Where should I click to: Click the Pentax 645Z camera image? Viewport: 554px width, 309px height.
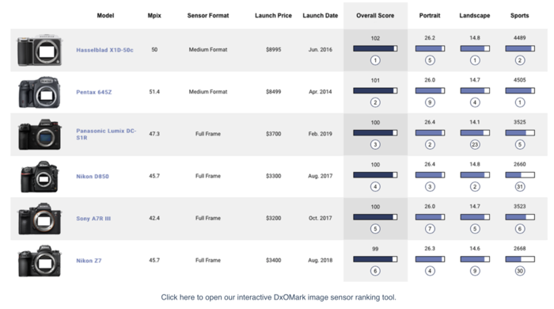pyautogui.click(x=40, y=92)
